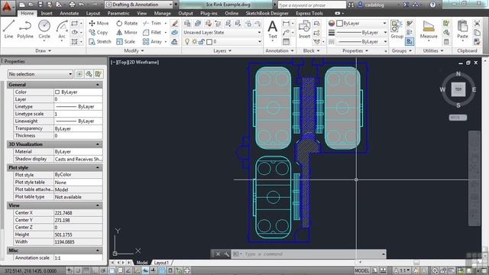This screenshot has width=489, height=275.
Task: Click the Center X value 221.7468
Action: 78,212
